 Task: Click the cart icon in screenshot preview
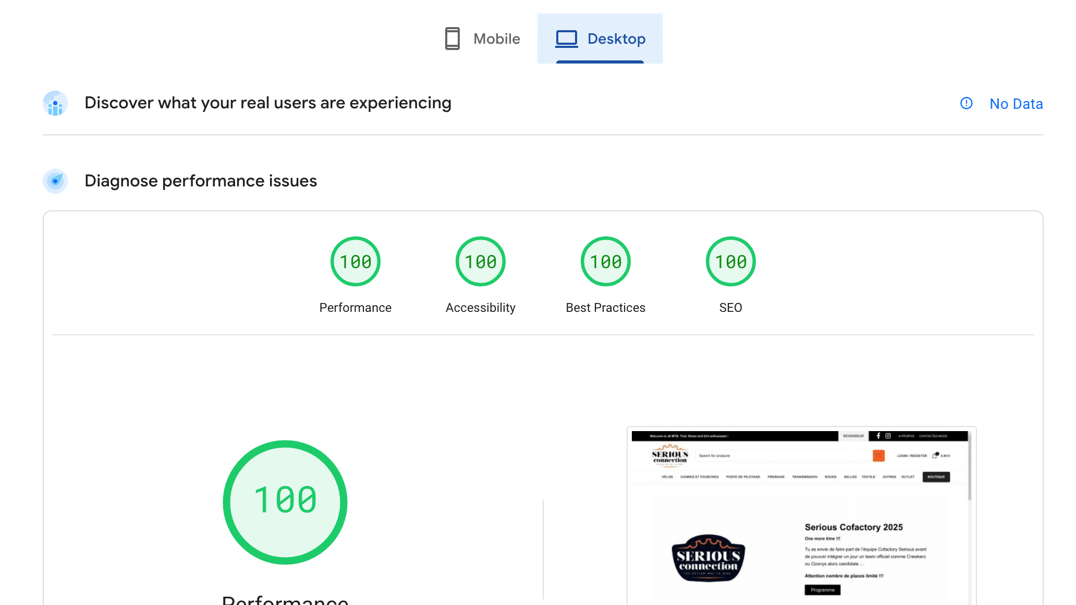[x=936, y=455]
